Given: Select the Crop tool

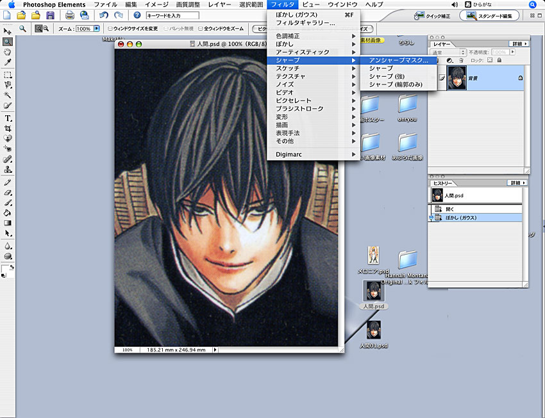Looking at the screenshot, I should 7,129.
